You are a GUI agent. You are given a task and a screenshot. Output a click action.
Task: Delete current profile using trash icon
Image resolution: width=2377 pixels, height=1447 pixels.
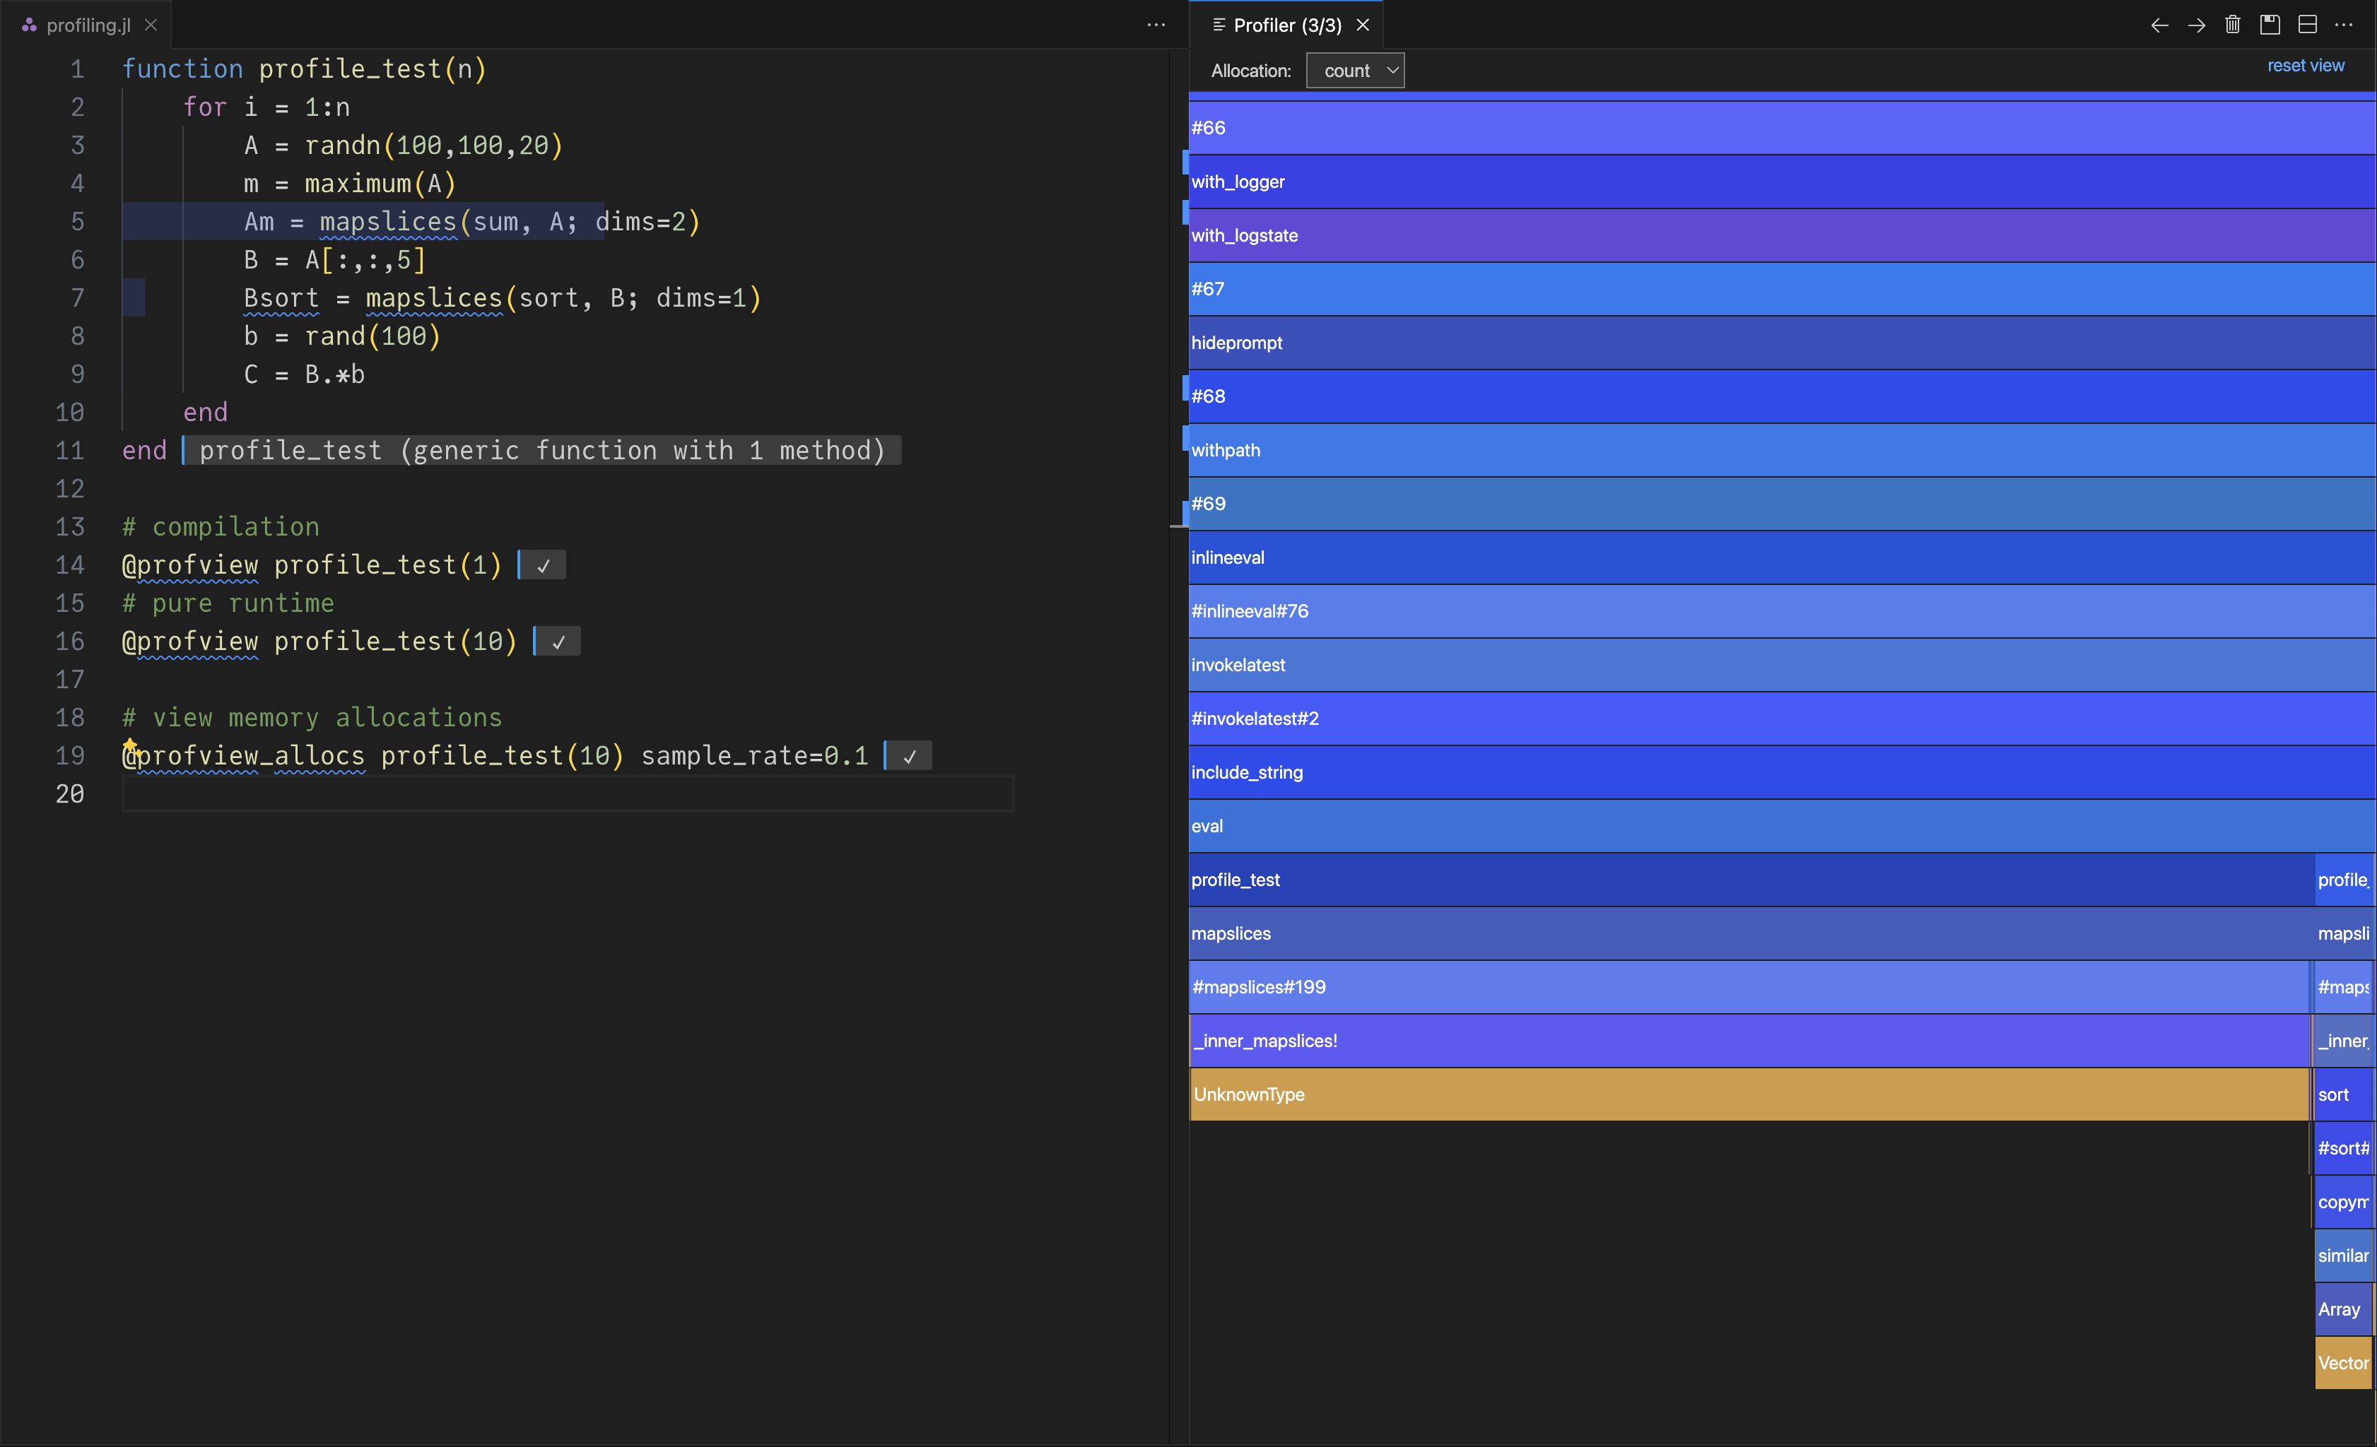[x=2232, y=25]
